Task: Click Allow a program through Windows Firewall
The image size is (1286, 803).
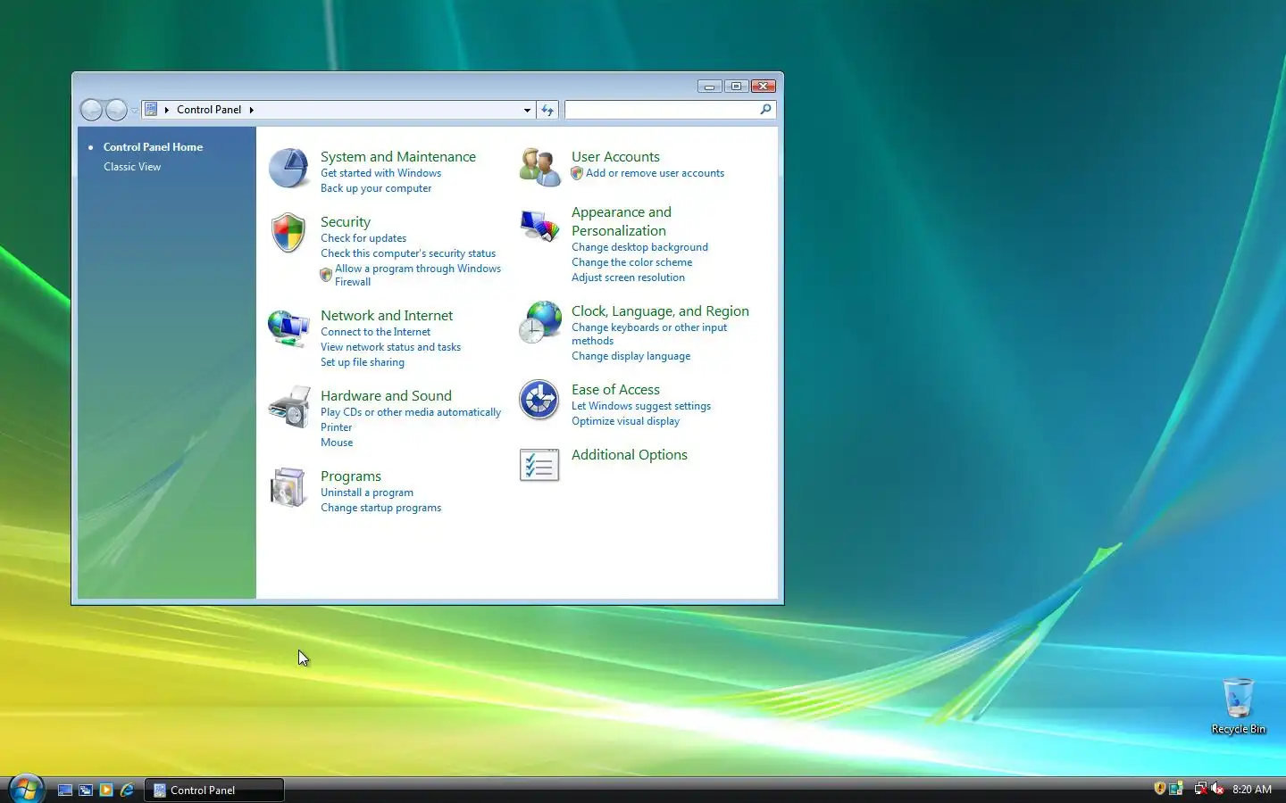Action: click(418, 275)
